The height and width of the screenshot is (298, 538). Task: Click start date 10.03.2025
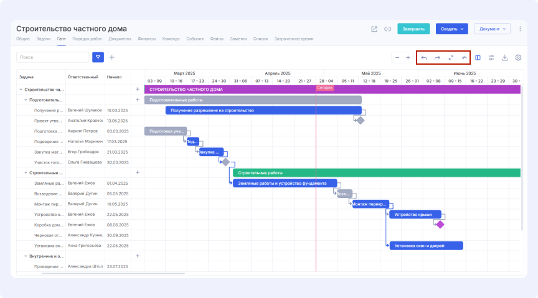(x=117, y=110)
